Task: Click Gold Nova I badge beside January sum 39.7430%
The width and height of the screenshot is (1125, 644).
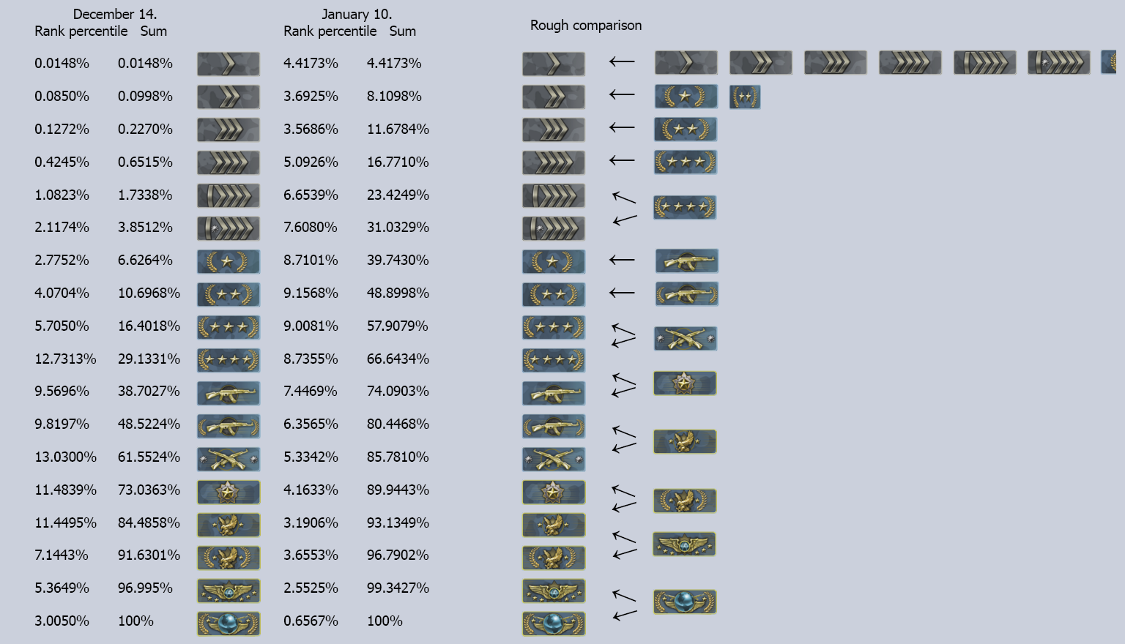Action: 554,261
